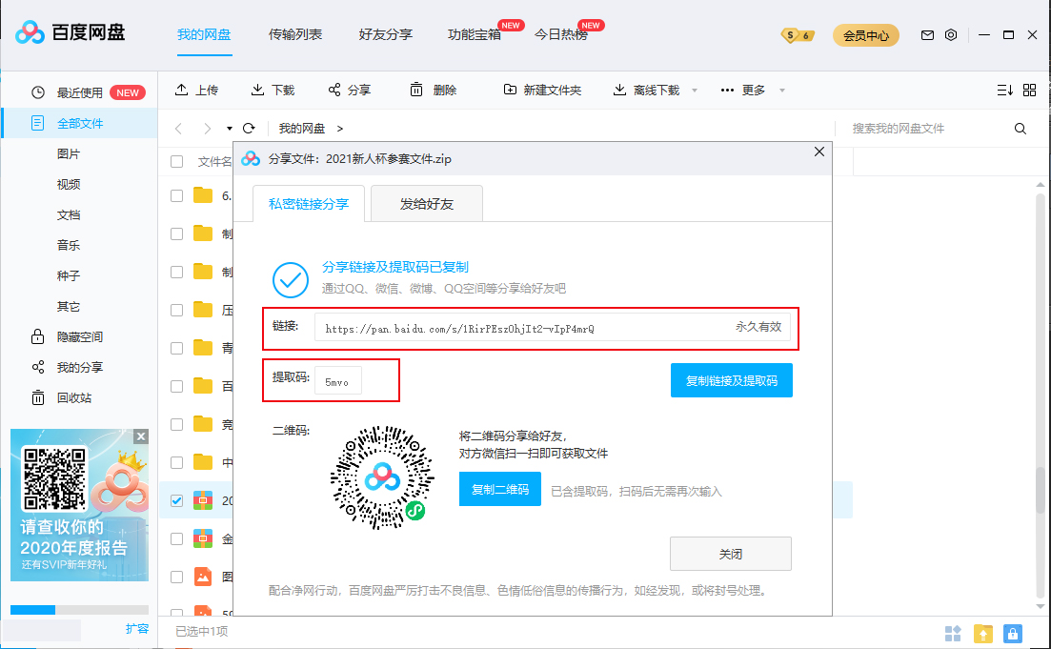
Task: Open the hexagon settings icon
Action: tap(950, 35)
